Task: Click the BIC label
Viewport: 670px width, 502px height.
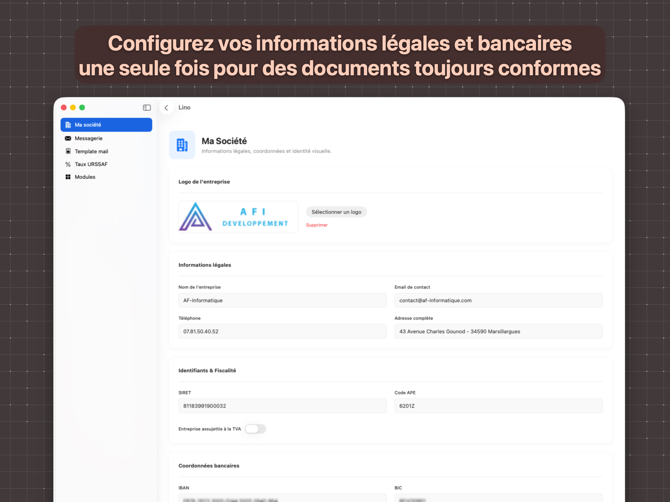Action: (x=398, y=488)
